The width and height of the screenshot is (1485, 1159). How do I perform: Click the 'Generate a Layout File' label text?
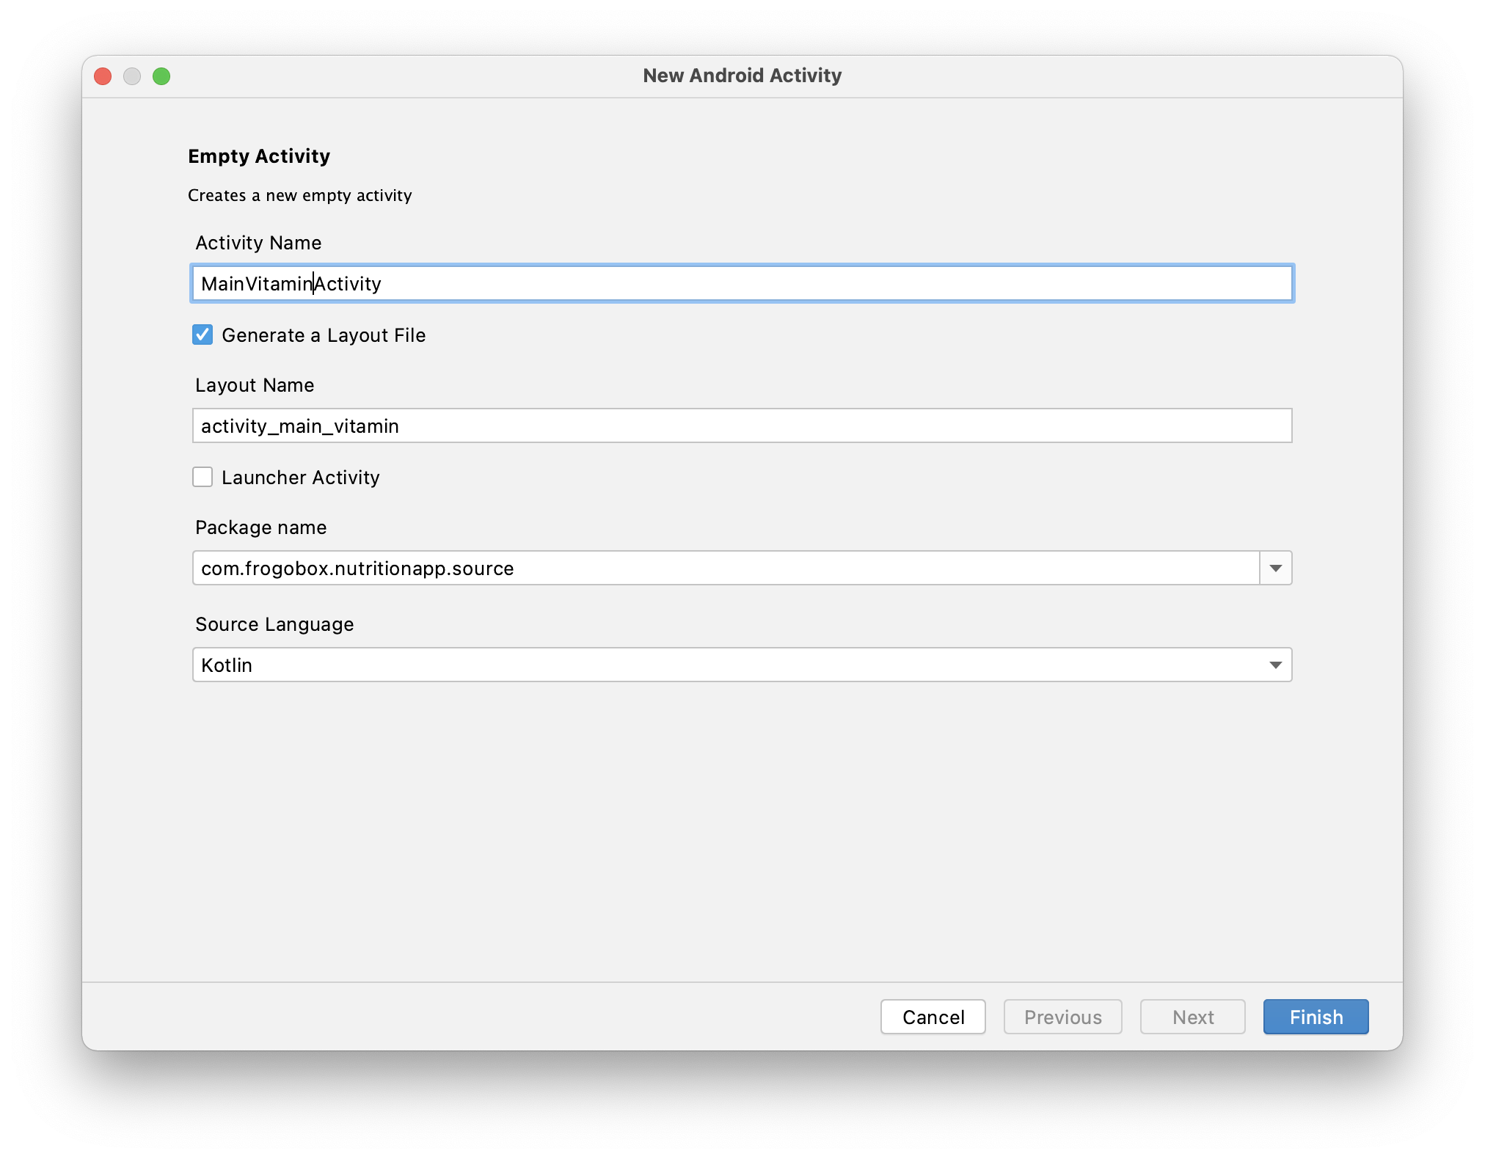click(x=324, y=335)
